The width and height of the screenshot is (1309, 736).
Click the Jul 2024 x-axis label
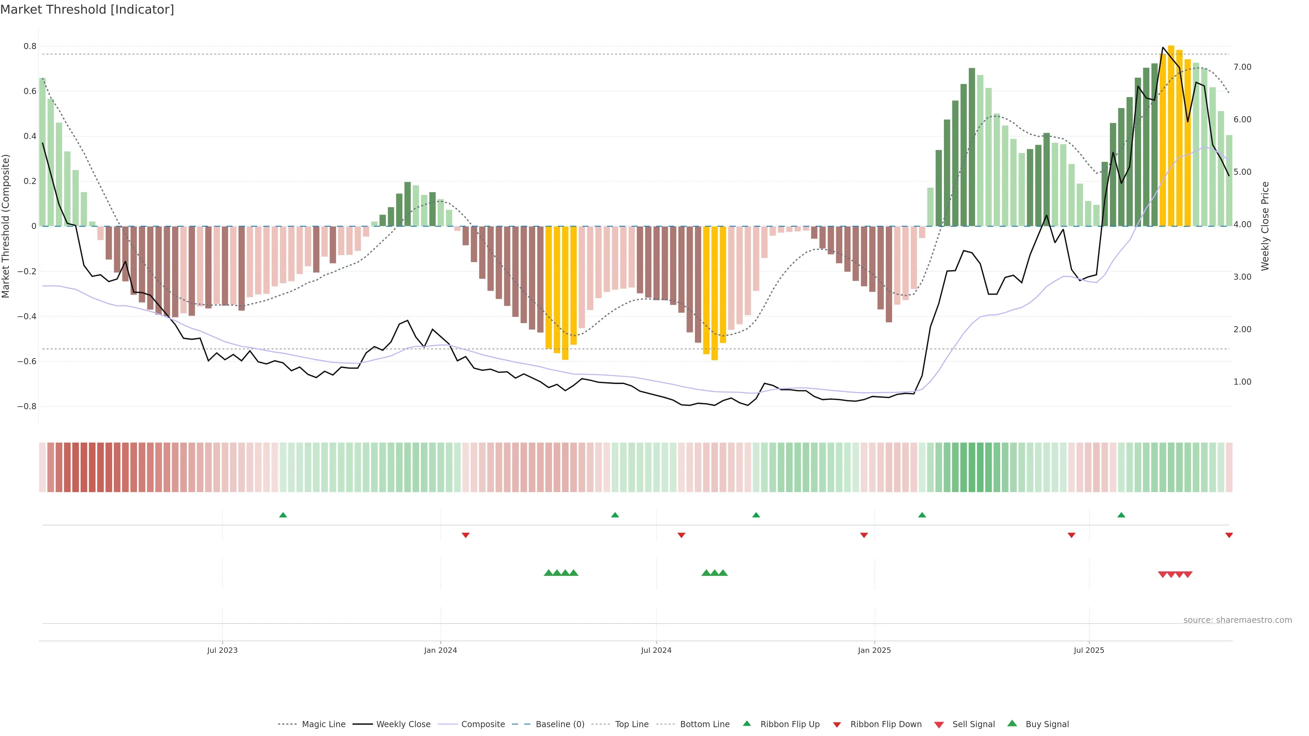[656, 650]
